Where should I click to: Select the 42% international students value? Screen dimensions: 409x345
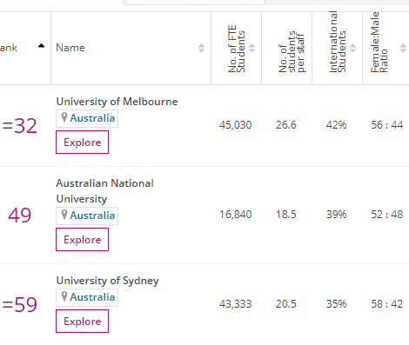pyautogui.click(x=337, y=125)
